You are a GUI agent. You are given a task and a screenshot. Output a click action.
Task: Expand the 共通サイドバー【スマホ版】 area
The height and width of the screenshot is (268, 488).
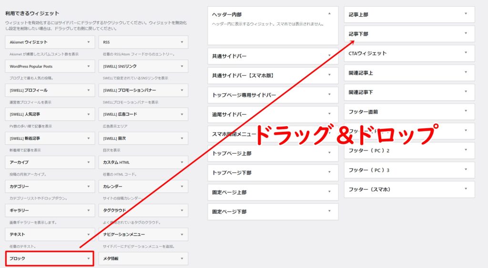coord(273,76)
